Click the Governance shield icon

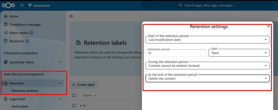(30, 5)
